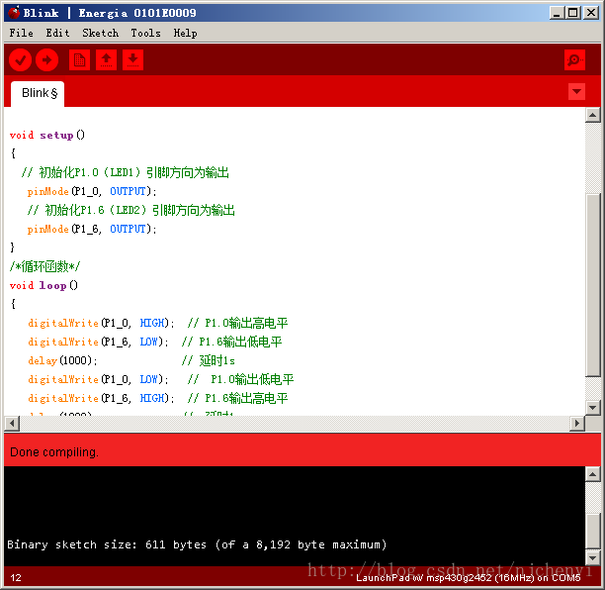Click the Upload arrow icon
Screen dimensions: 605x590
tap(46, 60)
